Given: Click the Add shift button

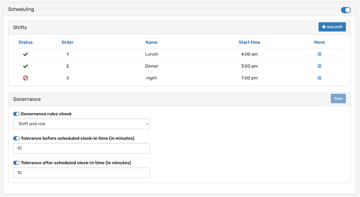Looking at the screenshot, I should pos(332,27).
